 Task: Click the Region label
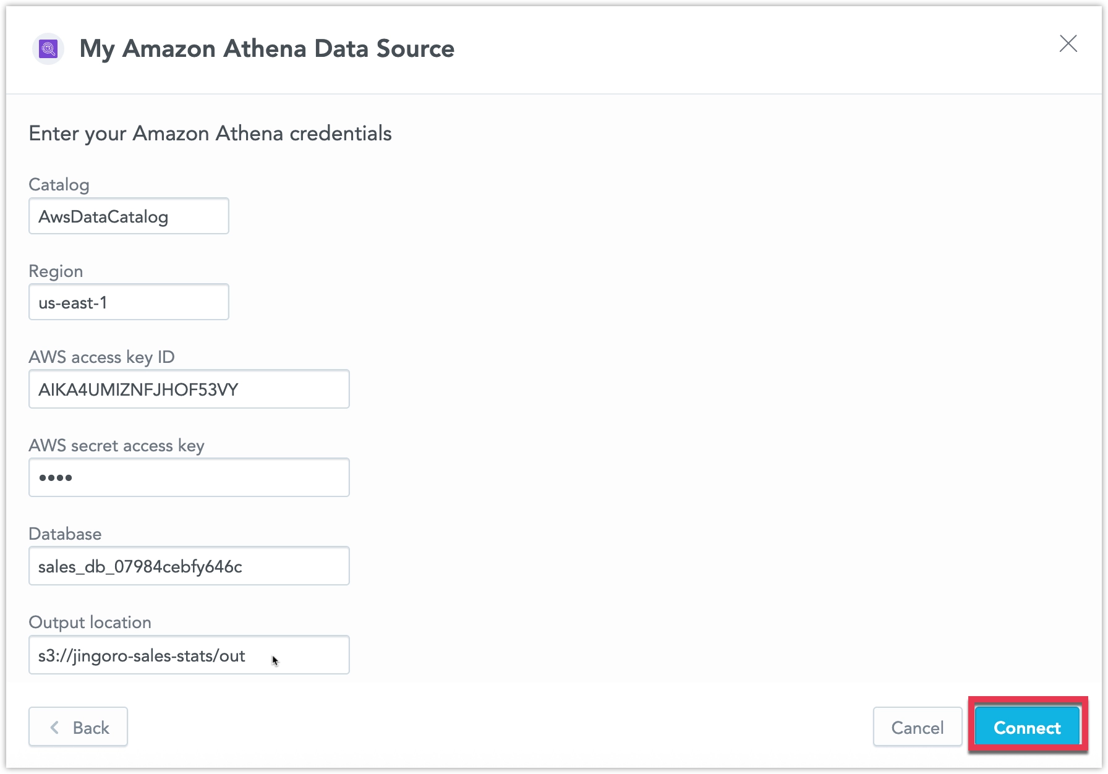[56, 271]
